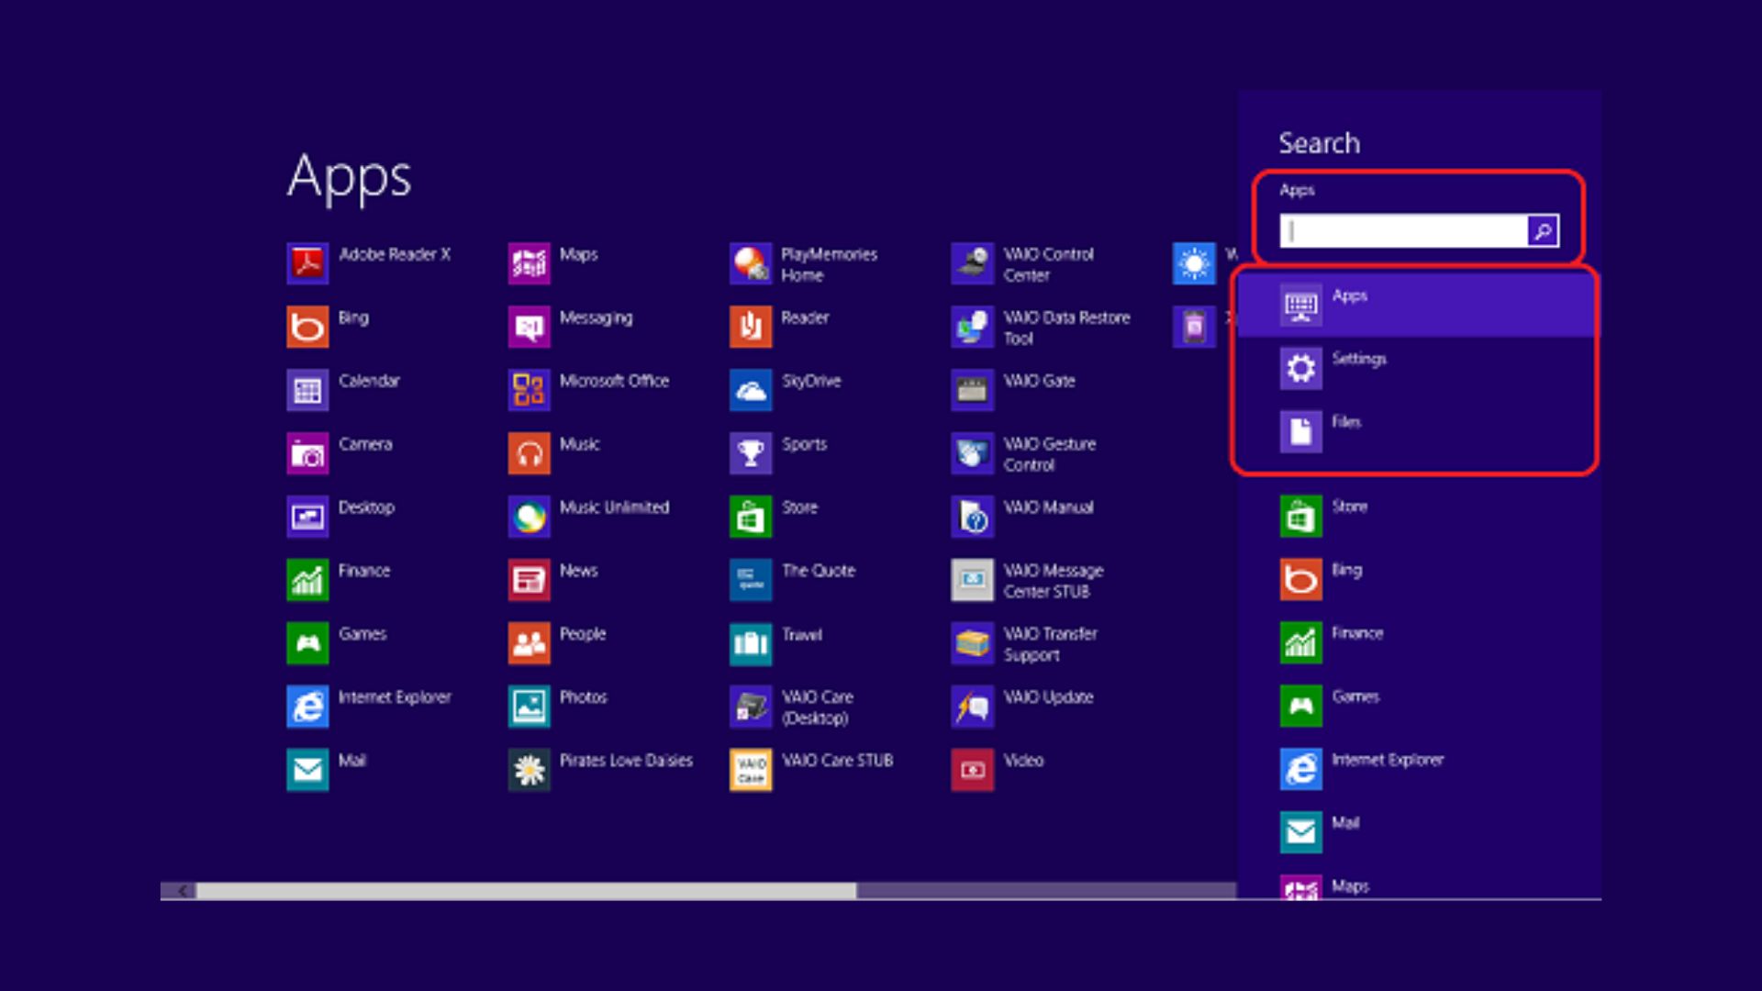Screen dimensions: 1762x991
Task: Launch VAIO Care (Desktop)
Action: (x=751, y=707)
